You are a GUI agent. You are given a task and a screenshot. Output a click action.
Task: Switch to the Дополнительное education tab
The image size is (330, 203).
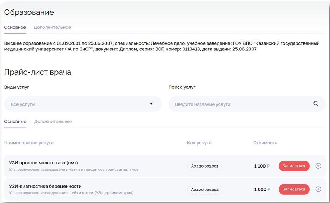click(52, 27)
